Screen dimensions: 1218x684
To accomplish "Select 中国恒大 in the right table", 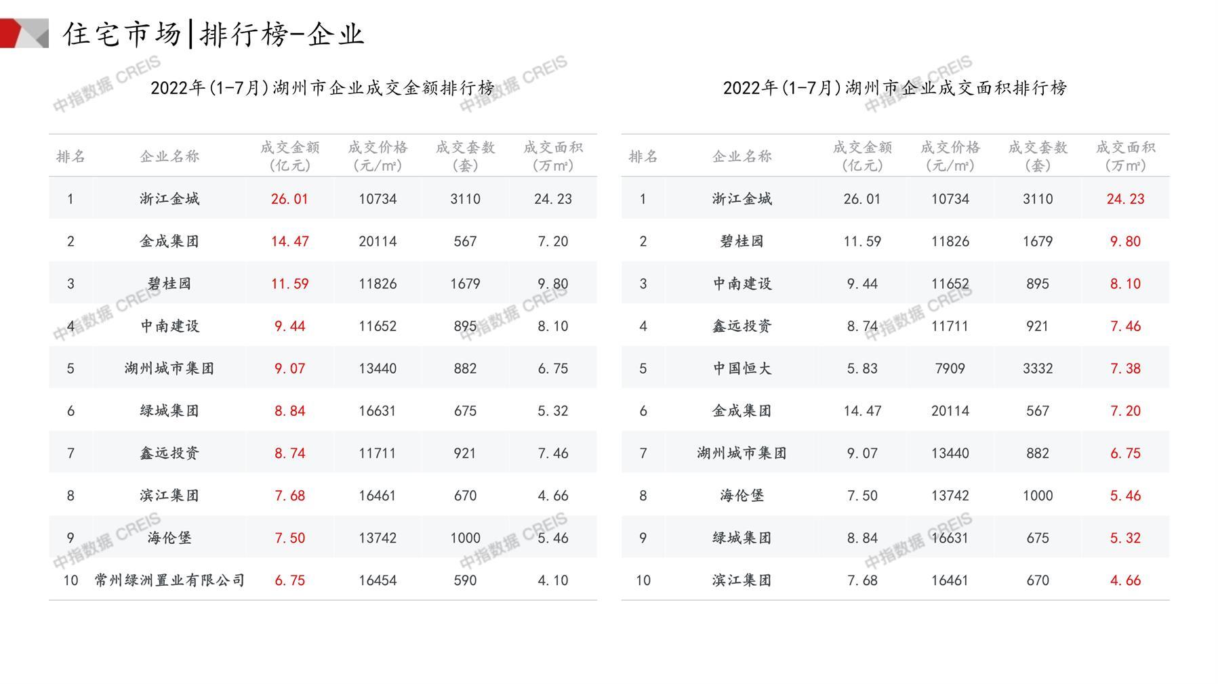I will coord(742,368).
